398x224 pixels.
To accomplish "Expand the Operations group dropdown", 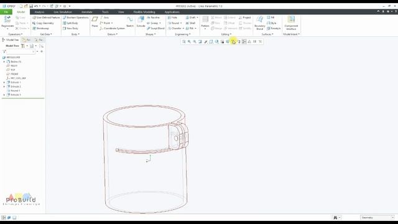I will (15, 34).
